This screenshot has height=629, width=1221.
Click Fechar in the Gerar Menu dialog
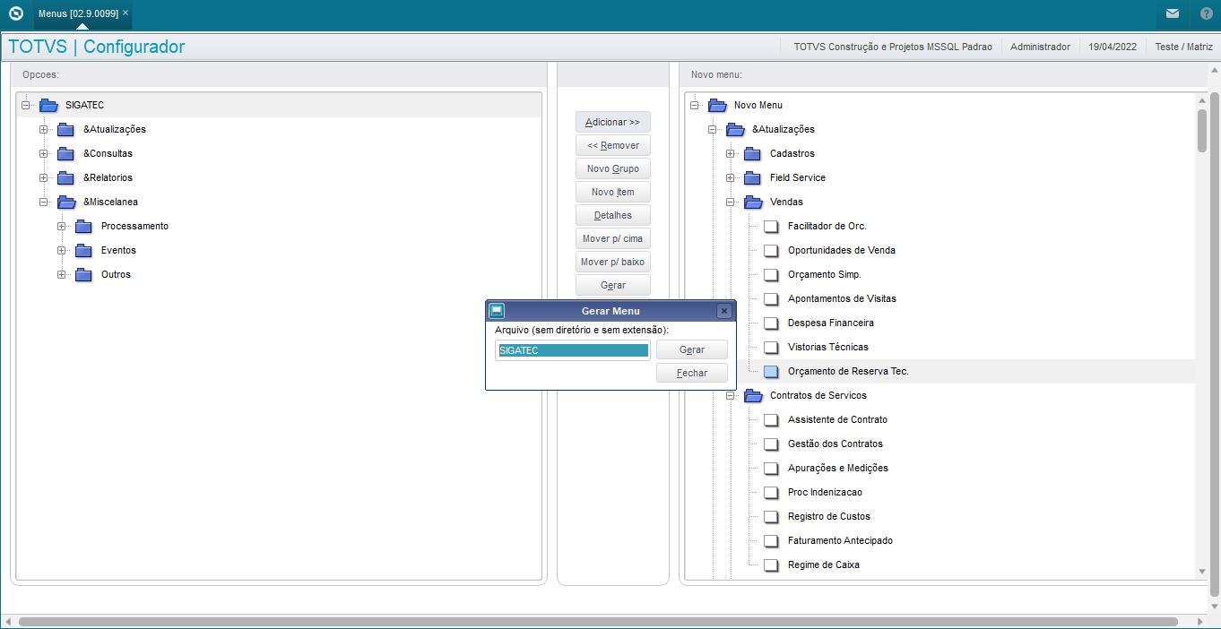point(692,373)
